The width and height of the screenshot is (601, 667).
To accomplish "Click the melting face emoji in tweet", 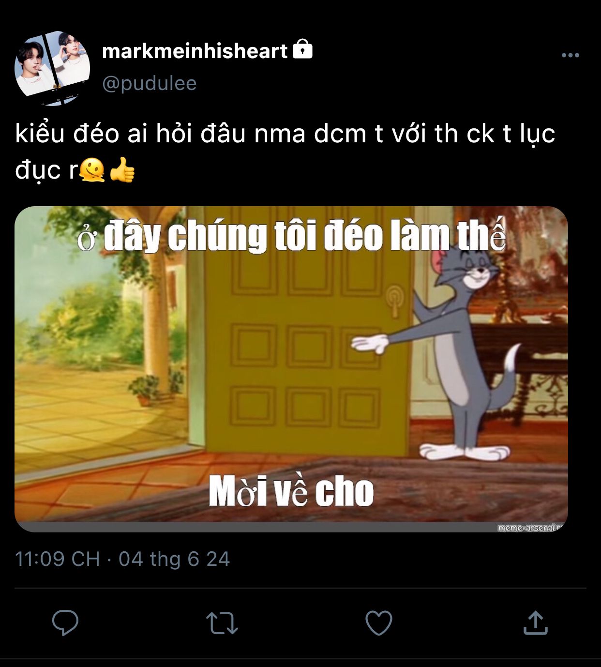I will click(92, 170).
